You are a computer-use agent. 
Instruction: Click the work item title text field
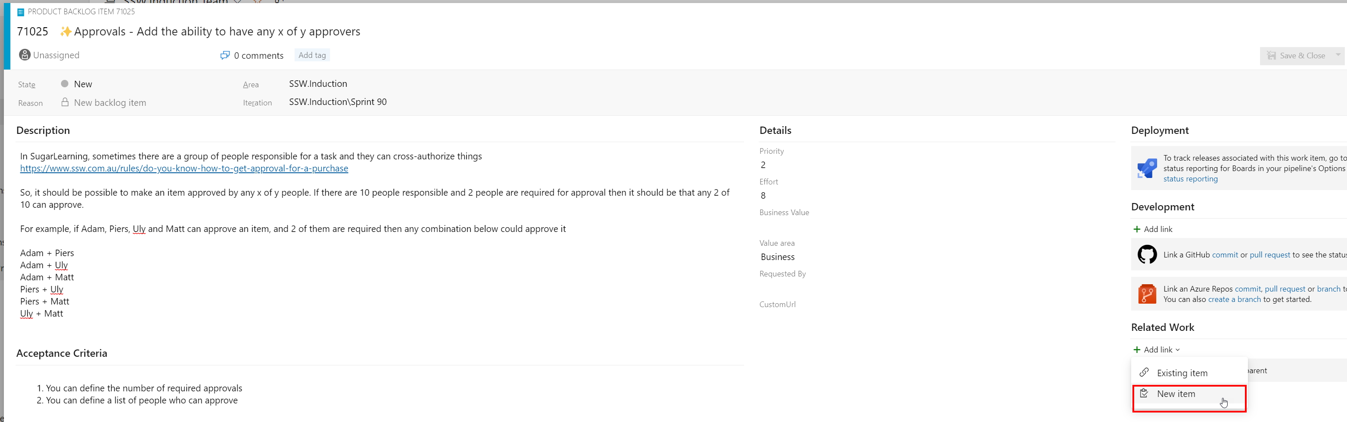pos(217,32)
